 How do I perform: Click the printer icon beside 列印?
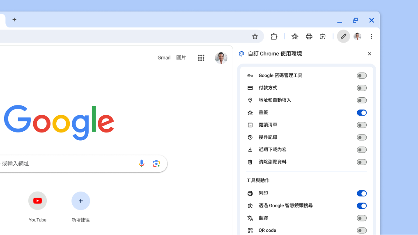tap(250, 194)
